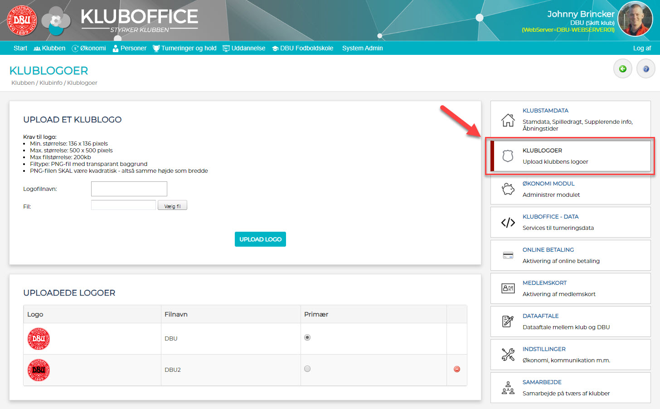The width and height of the screenshot is (660, 409).
Task: Click the piggy bank Økonomi Modul icon
Action: coord(508,189)
